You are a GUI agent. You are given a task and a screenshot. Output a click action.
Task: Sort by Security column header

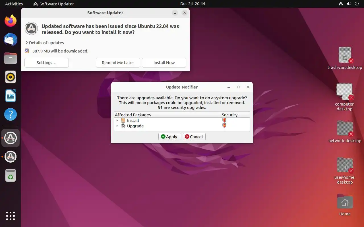(x=235, y=115)
